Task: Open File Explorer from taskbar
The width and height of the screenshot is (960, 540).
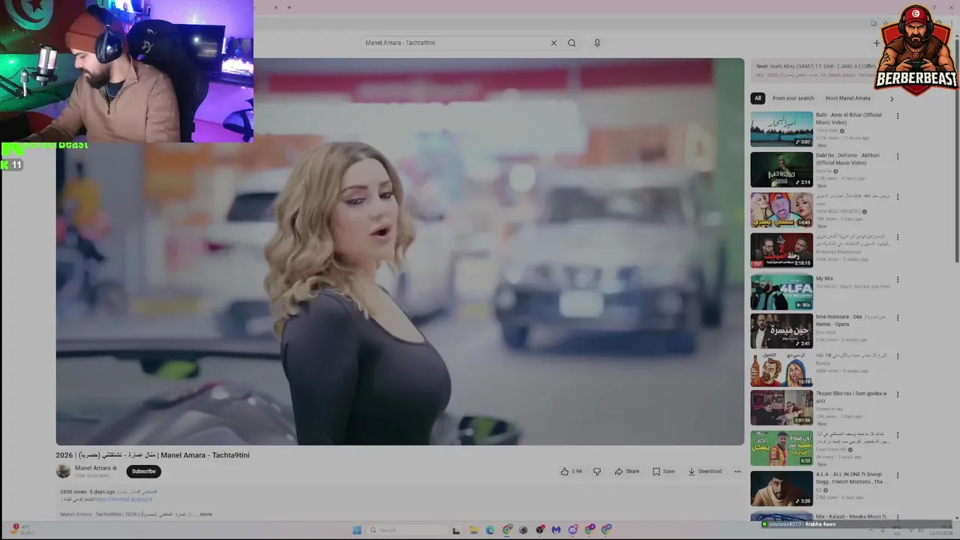Action: [x=472, y=530]
